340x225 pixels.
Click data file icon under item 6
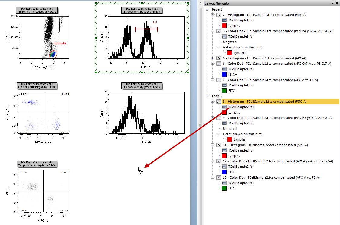(x=224, y=69)
